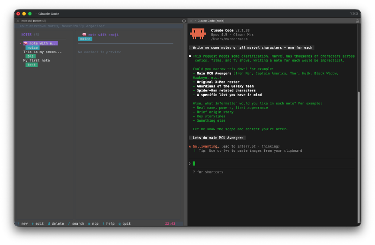Click the 'Brief origin story' line

tap(213, 112)
